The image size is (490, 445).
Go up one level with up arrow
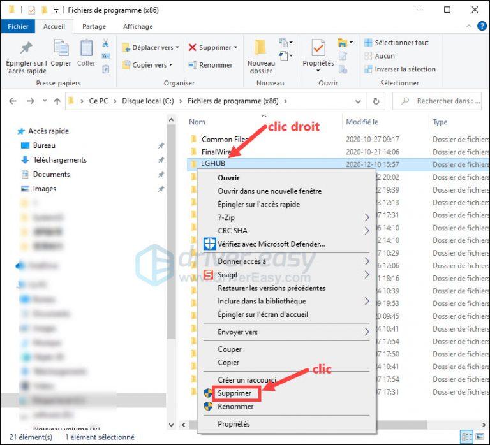click(x=57, y=101)
